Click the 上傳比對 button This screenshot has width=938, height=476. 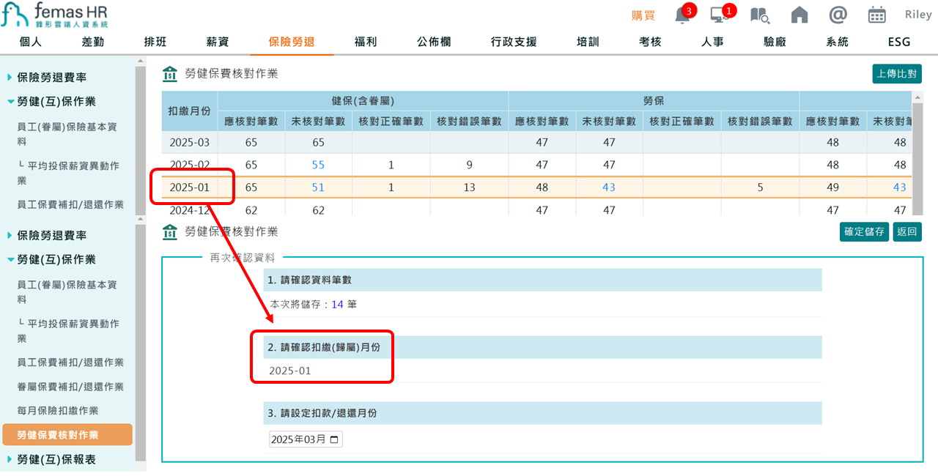(x=896, y=73)
